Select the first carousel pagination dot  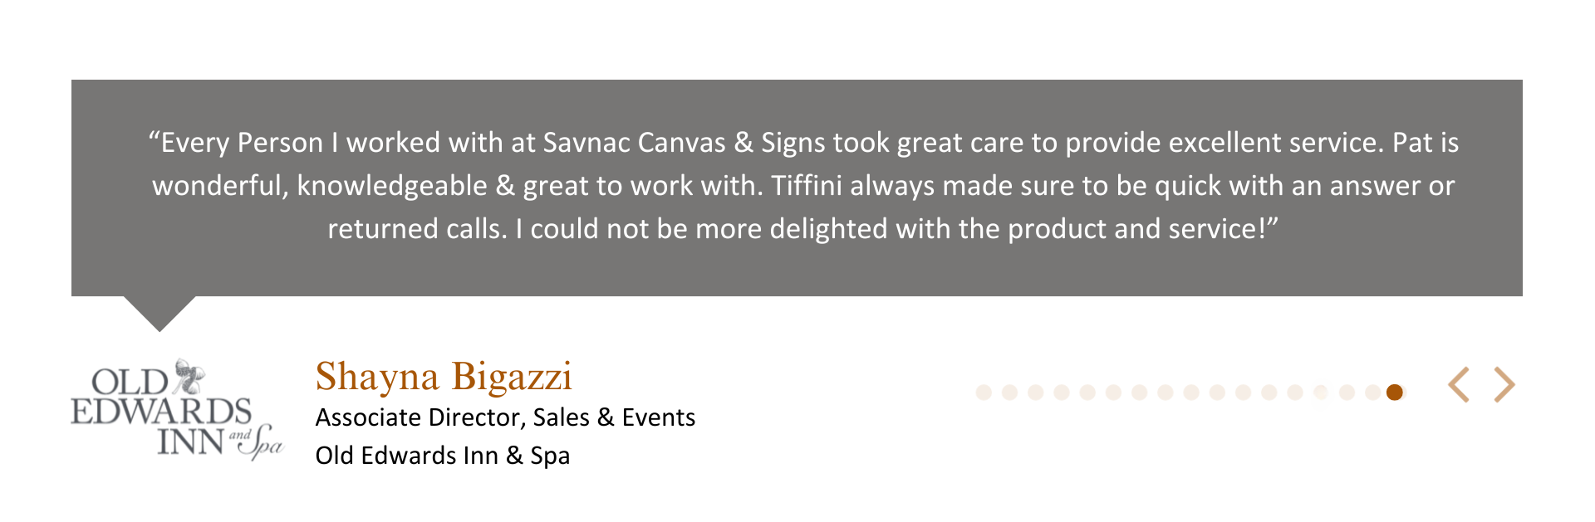984,393
